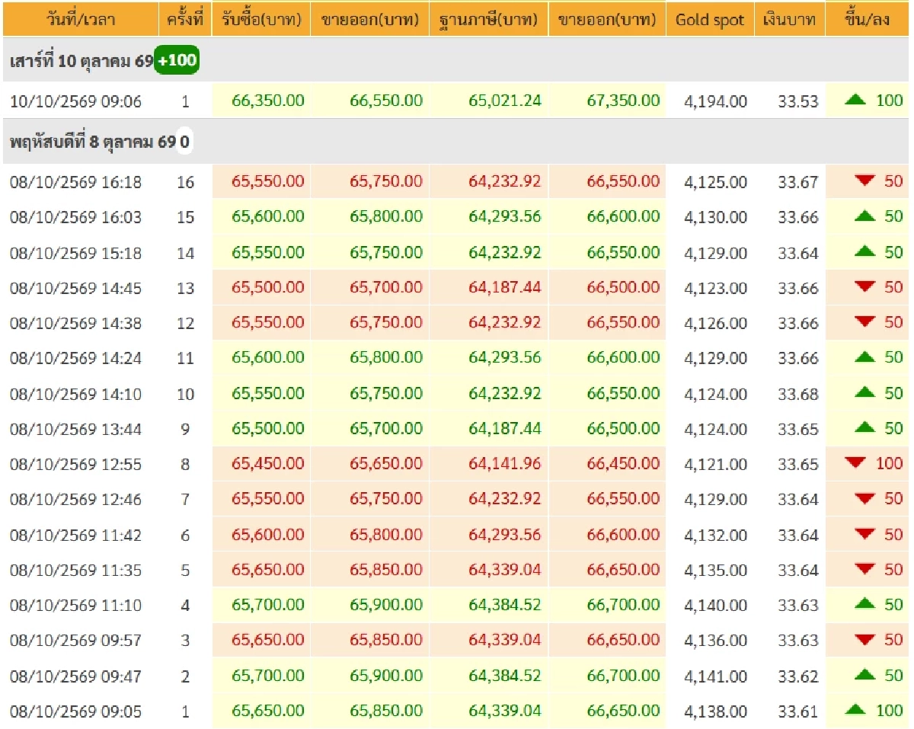Viewport: 914px width, 729px height.
Task: Click the 33.62 baht rate
Action: [x=798, y=676]
